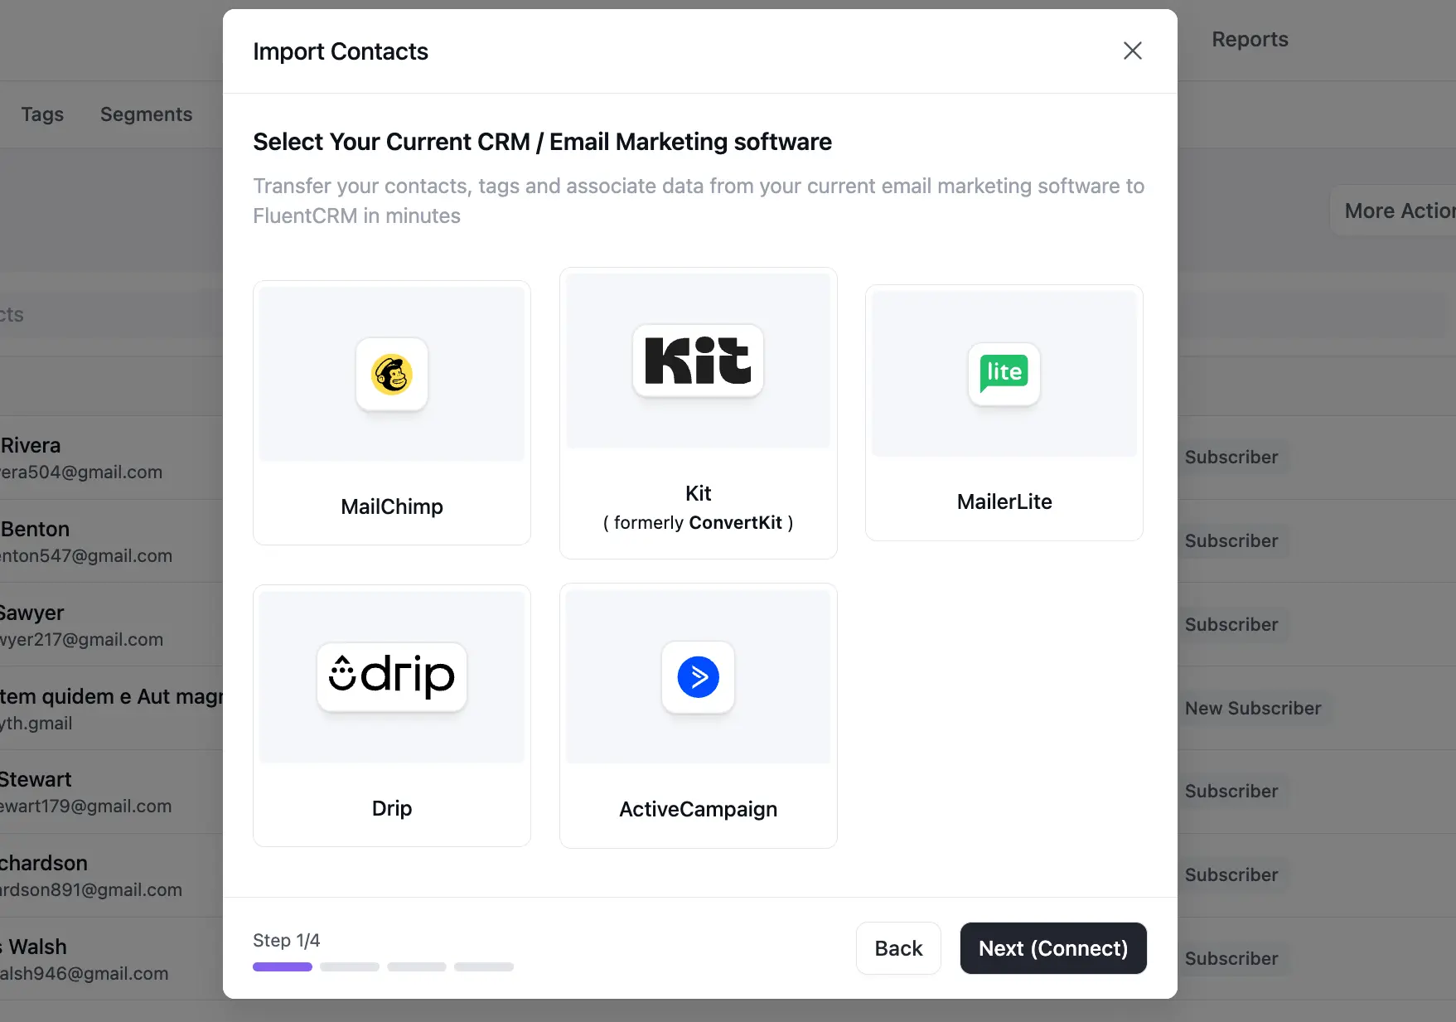Open the New Subscriber status badge
The height and width of the screenshot is (1022, 1456).
tap(1253, 708)
